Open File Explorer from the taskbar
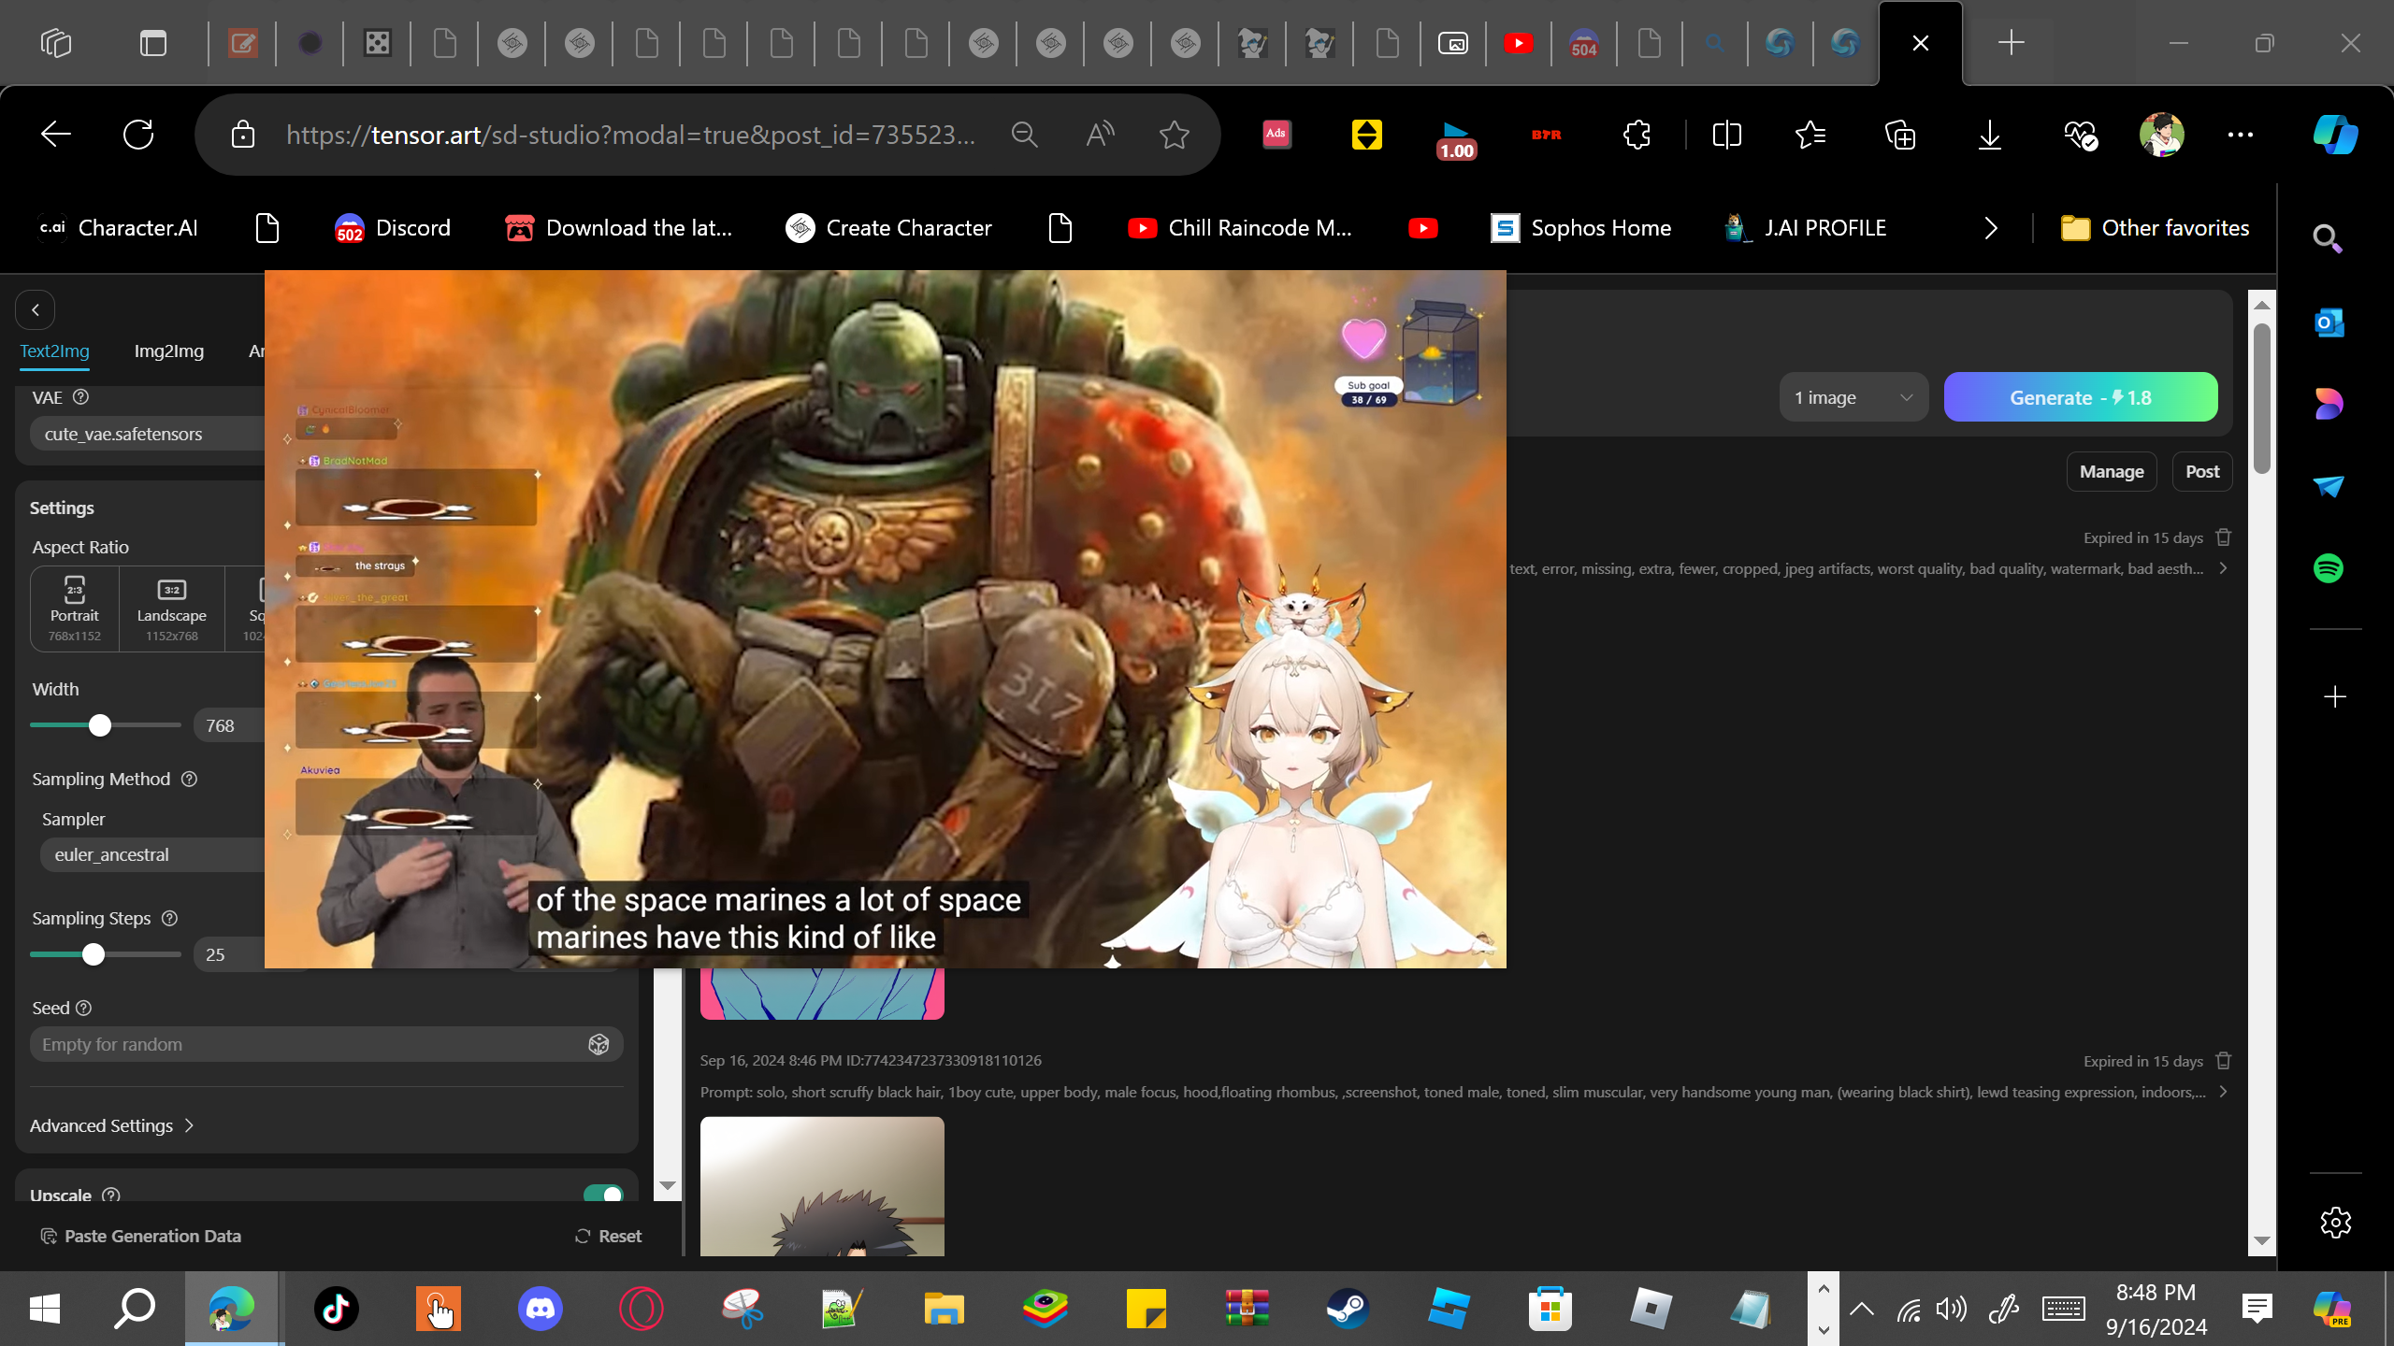 click(x=944, y=1309)
